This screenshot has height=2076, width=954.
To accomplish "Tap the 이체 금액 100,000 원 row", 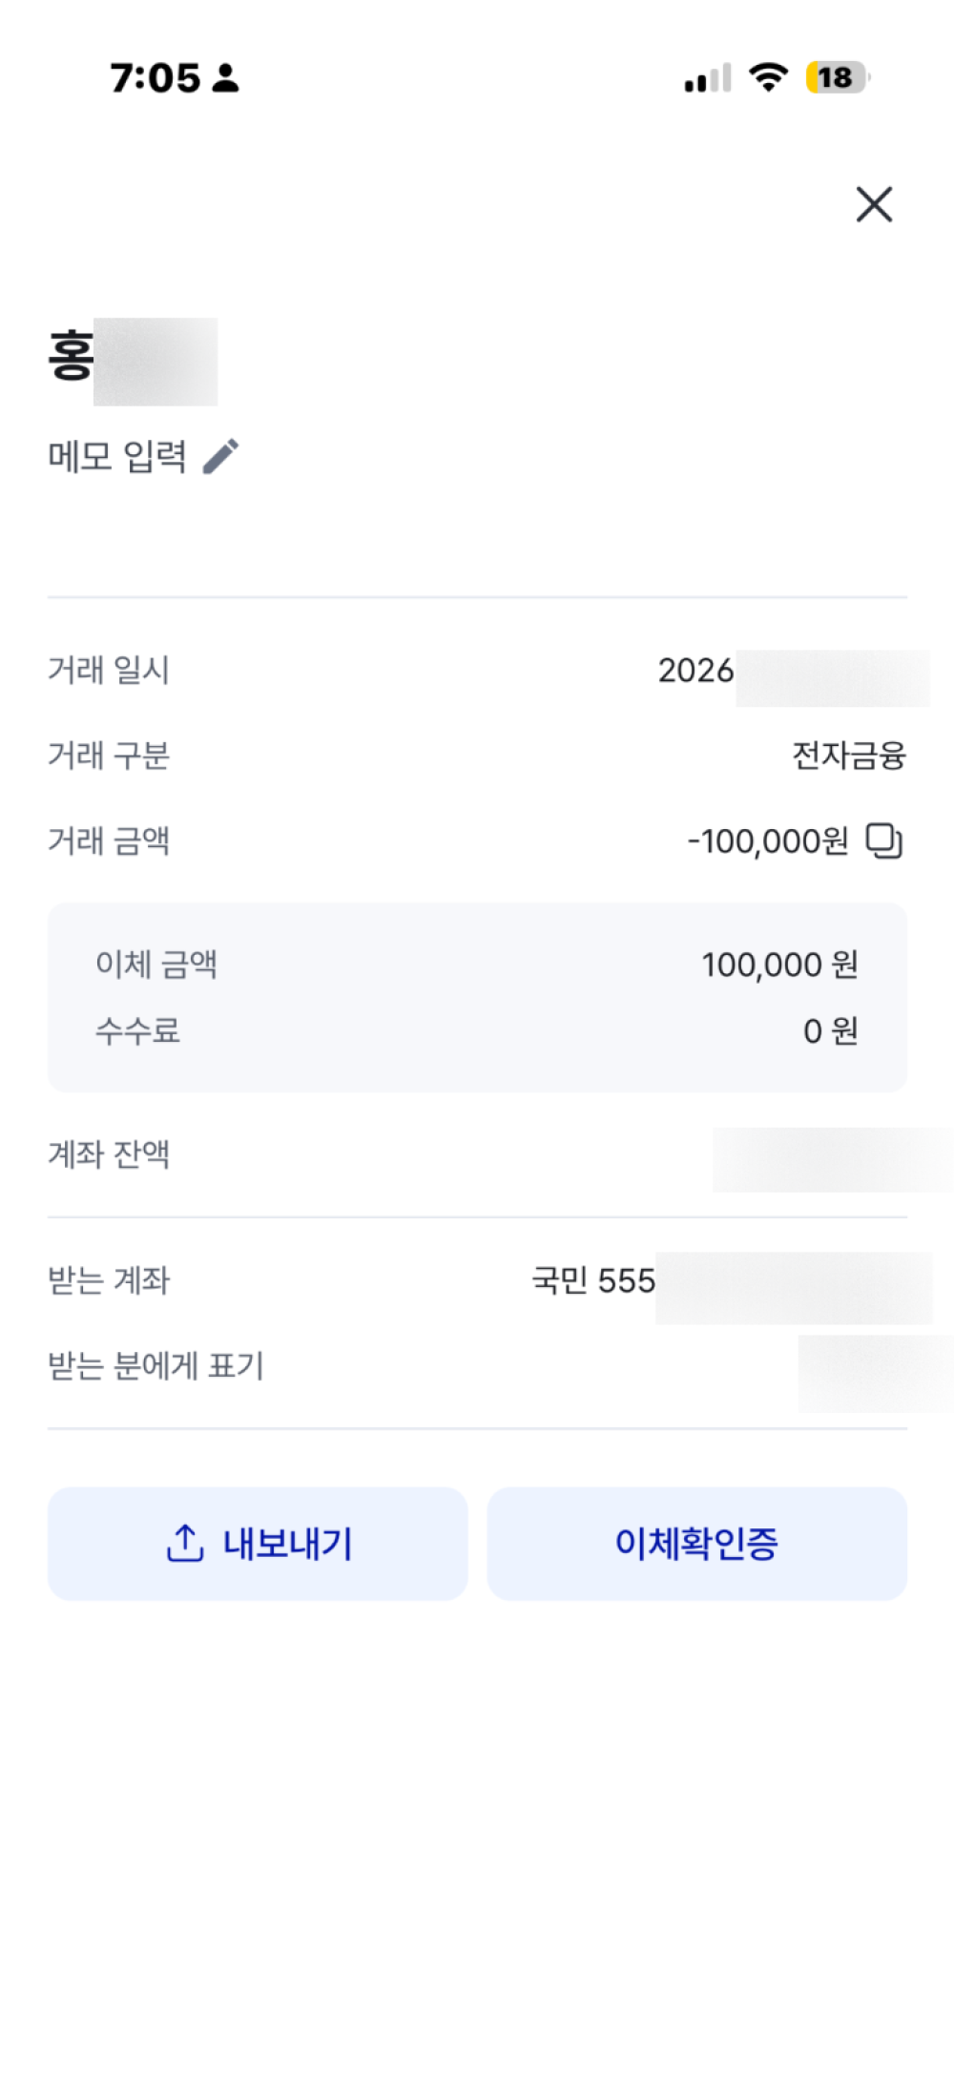I will (477, 965).
